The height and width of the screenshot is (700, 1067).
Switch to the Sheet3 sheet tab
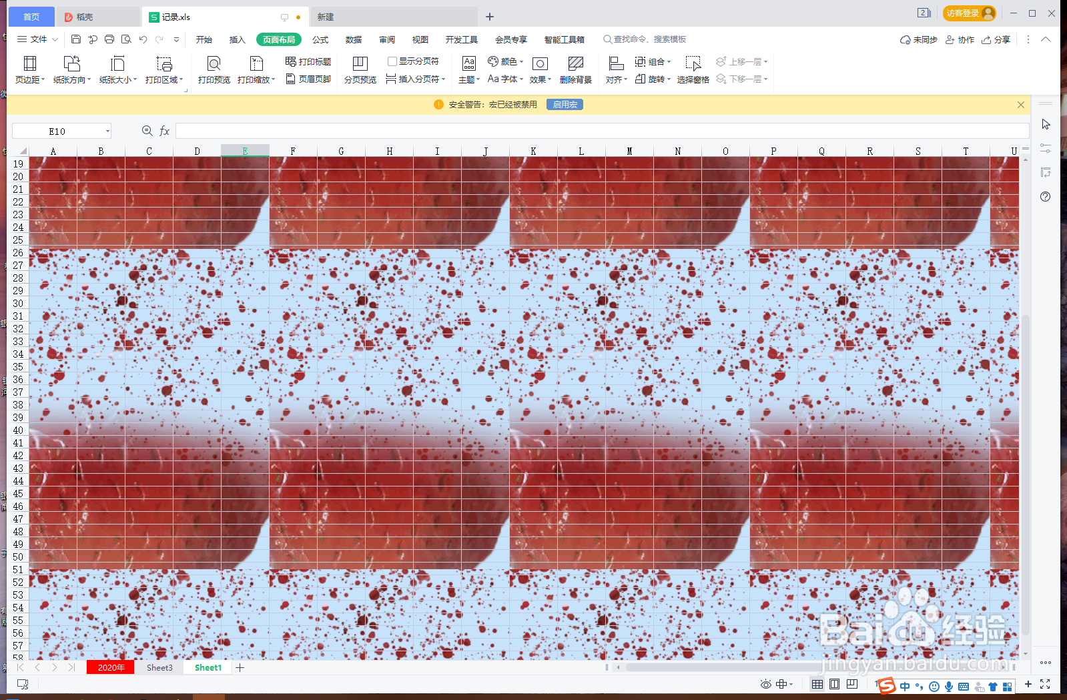tap(159, 667)
